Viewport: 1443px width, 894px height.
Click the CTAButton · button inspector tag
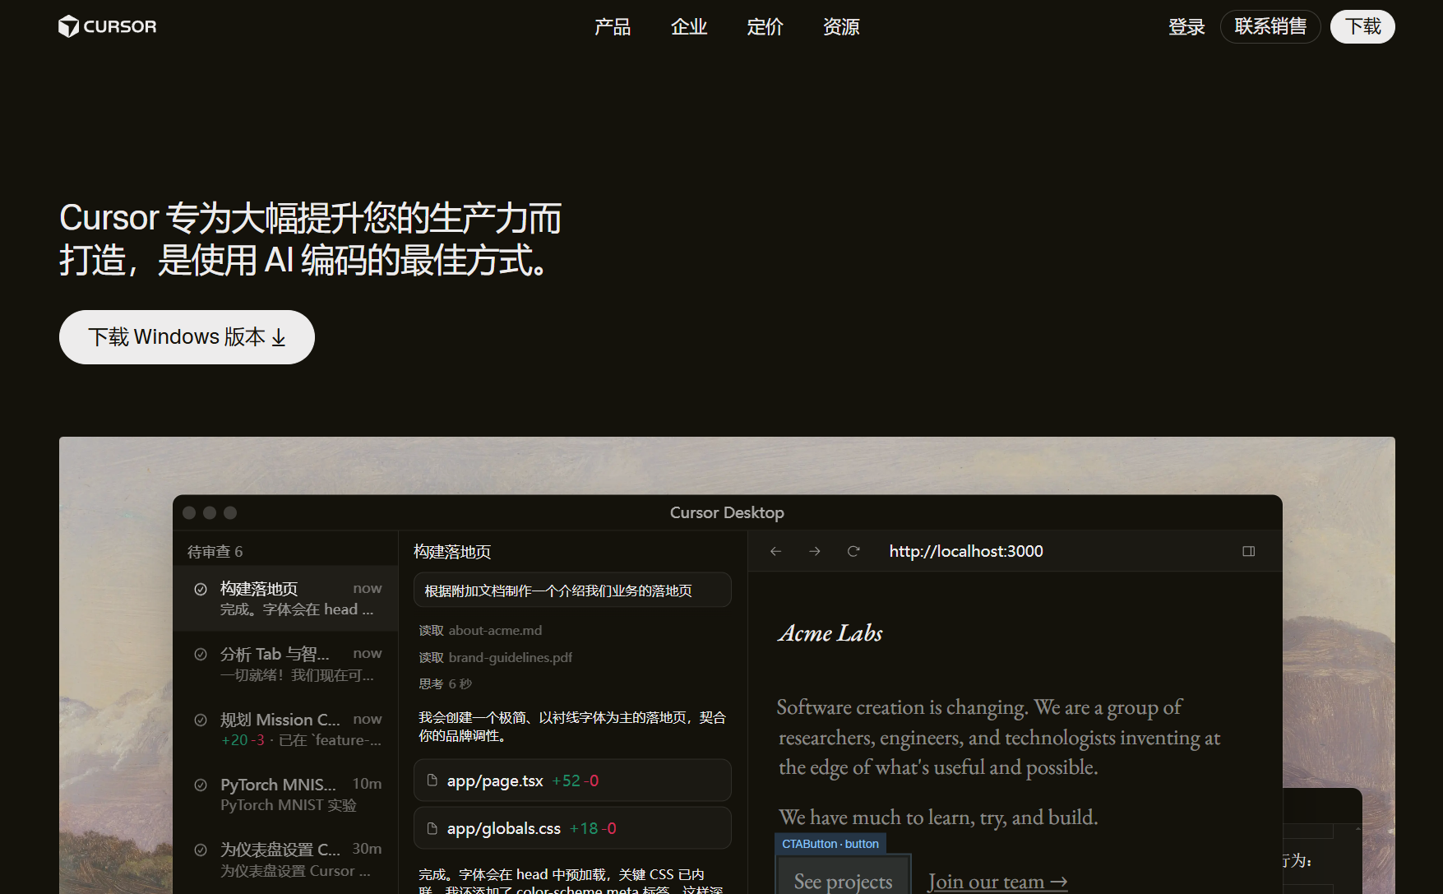point(830,844)
